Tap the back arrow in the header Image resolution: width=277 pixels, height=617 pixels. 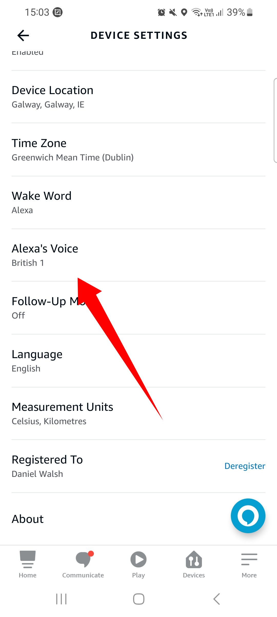click(x=23, y=35)
